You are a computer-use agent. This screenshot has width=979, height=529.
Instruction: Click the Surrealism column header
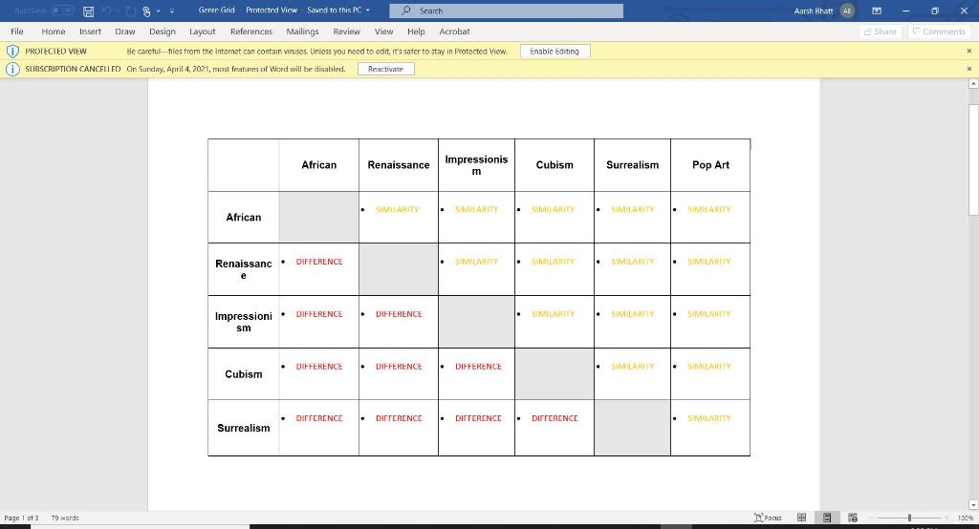click(x=633, y=164)
